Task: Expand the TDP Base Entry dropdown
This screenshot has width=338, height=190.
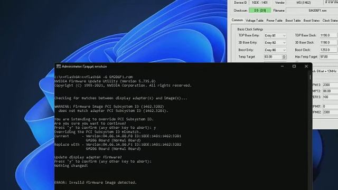Action: click(x=284, y=35)
